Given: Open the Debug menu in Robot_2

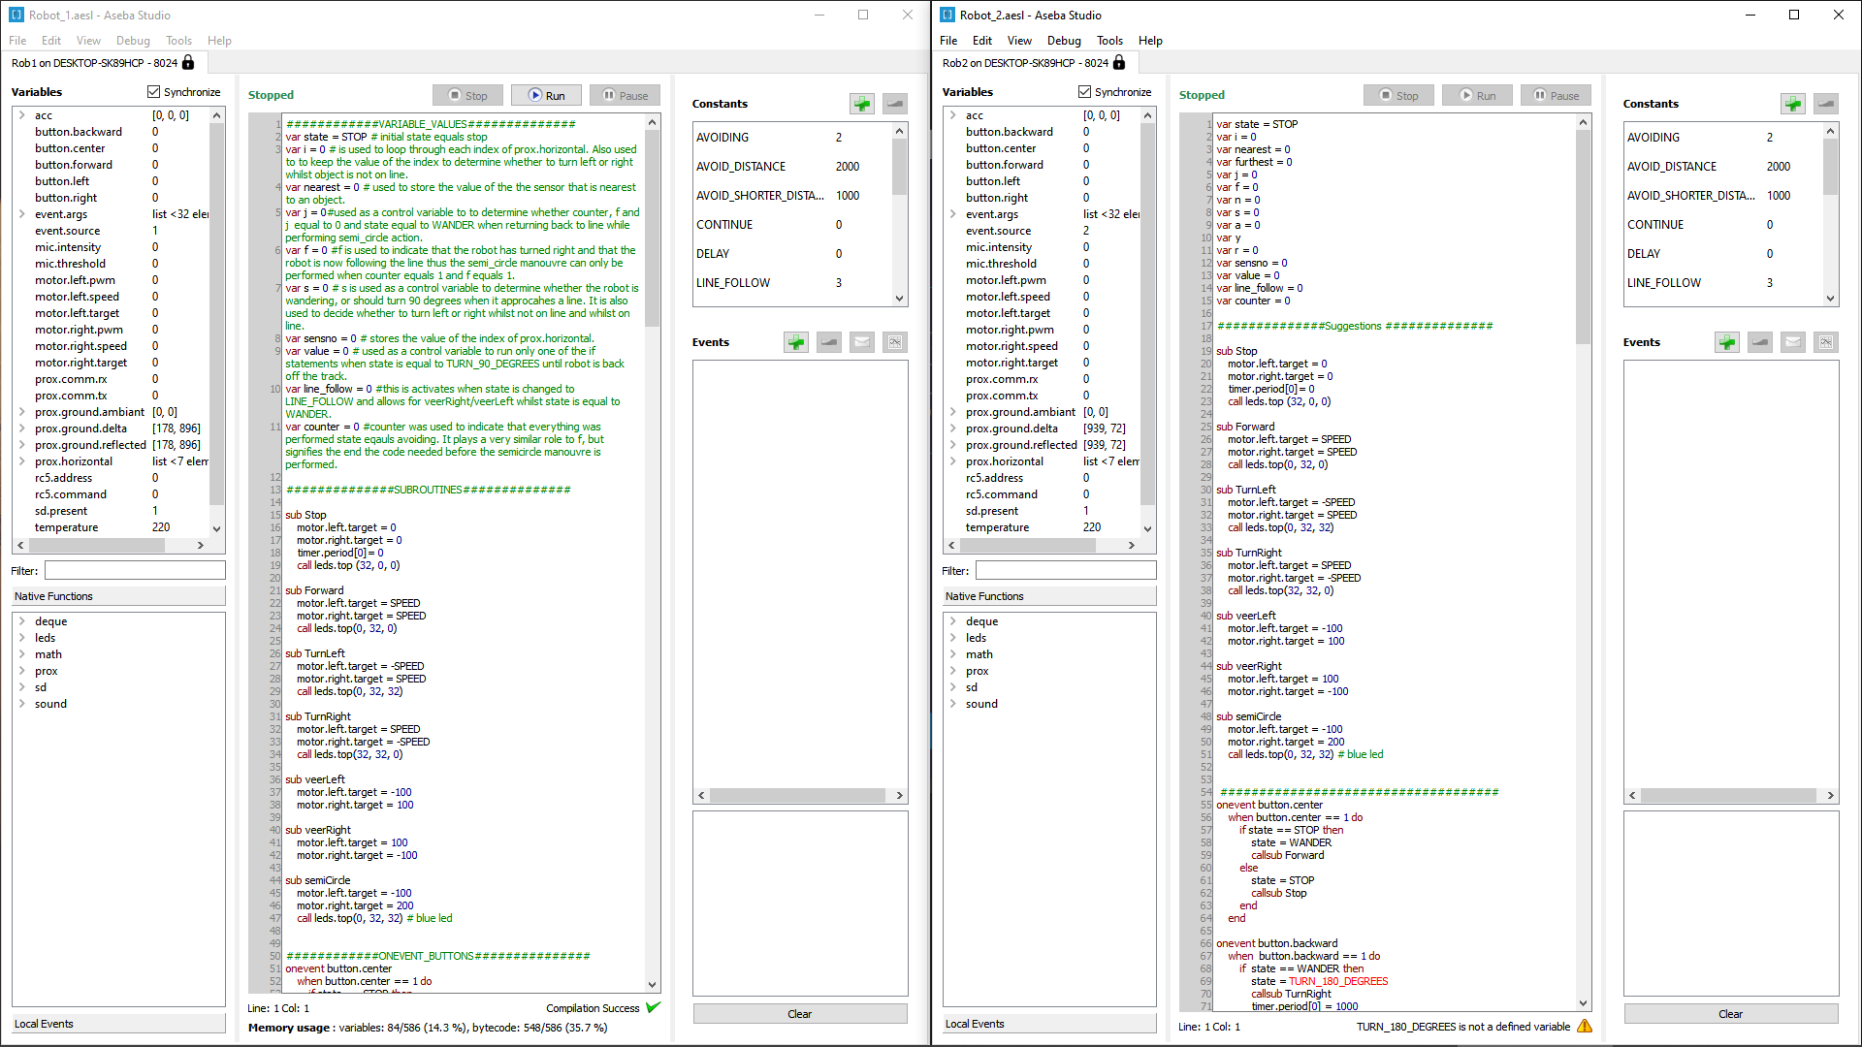Looking at the screenshot, I should click(x=1064, y=40).
